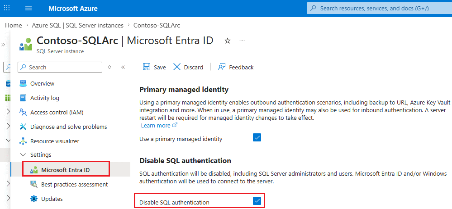The image size is (452, 209).
Task: Open Access control (IAM)
Action: click(x=57, y=112)
